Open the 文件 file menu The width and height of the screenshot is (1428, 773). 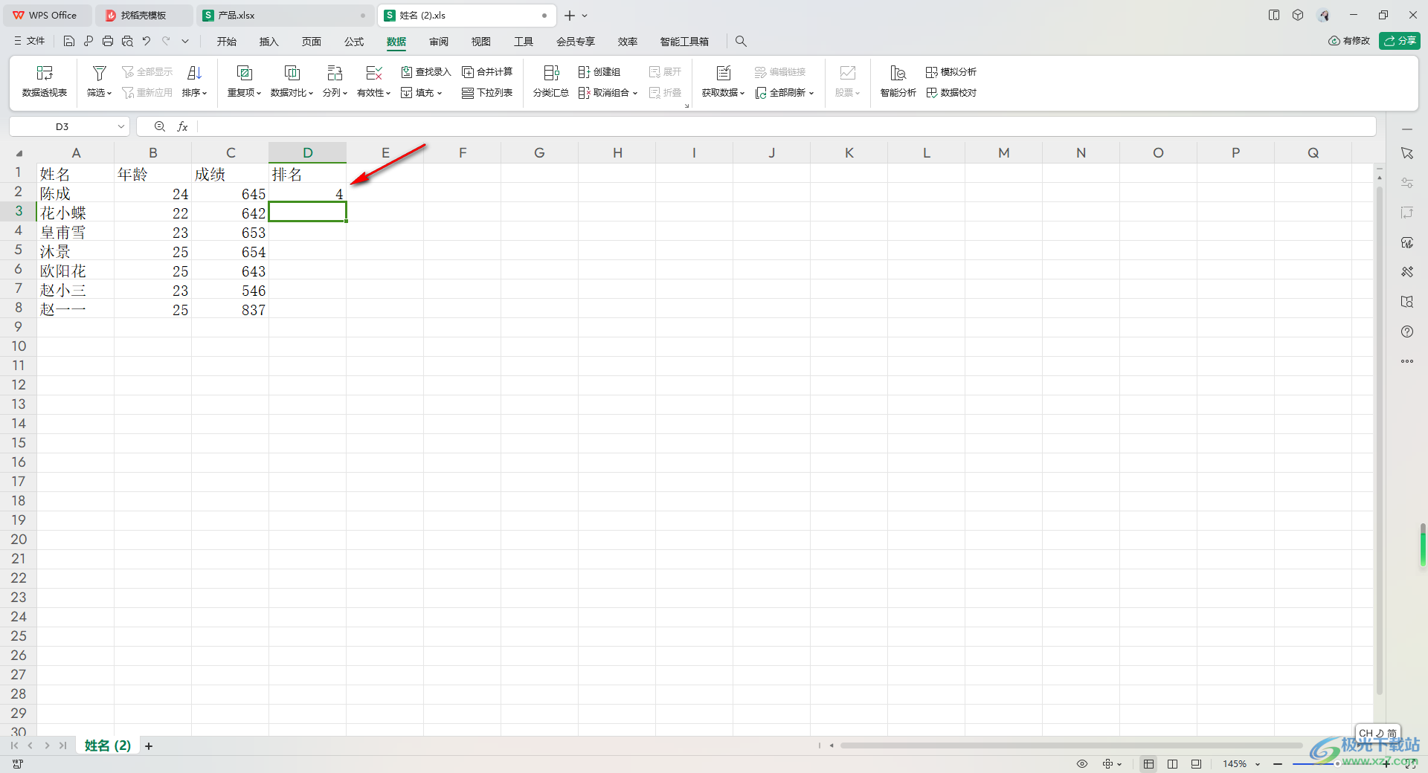pos(30,41)
